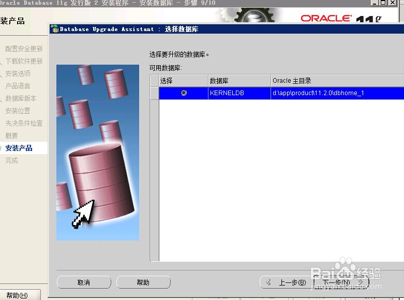404x300 pixels.
Task: Close the Oracle installer window
Action: 393,3
